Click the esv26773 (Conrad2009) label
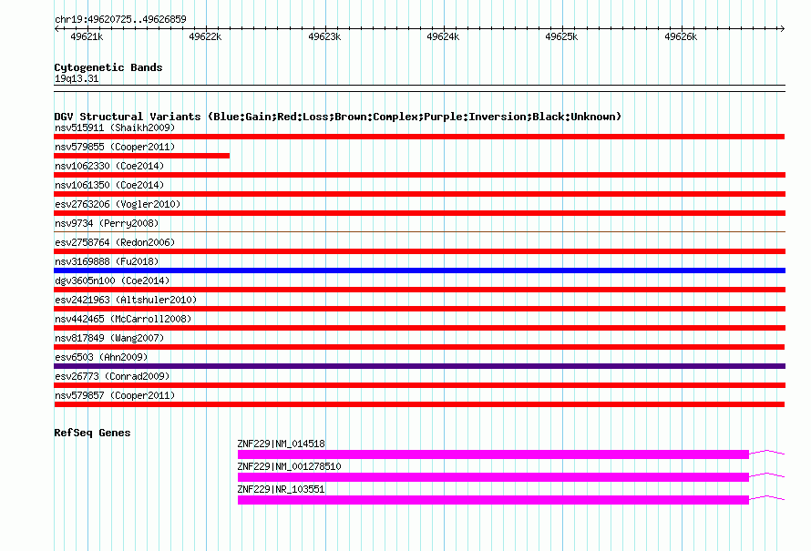Screen dimensions: 811x551 click(112, 376)
